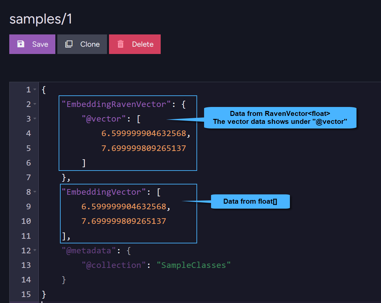
Task: Click the Clone button
Action: coord(82,44)
